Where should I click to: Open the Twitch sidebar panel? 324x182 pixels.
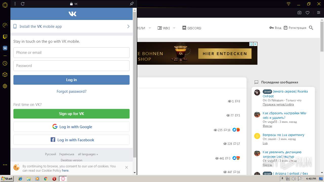tap(5, 37)
